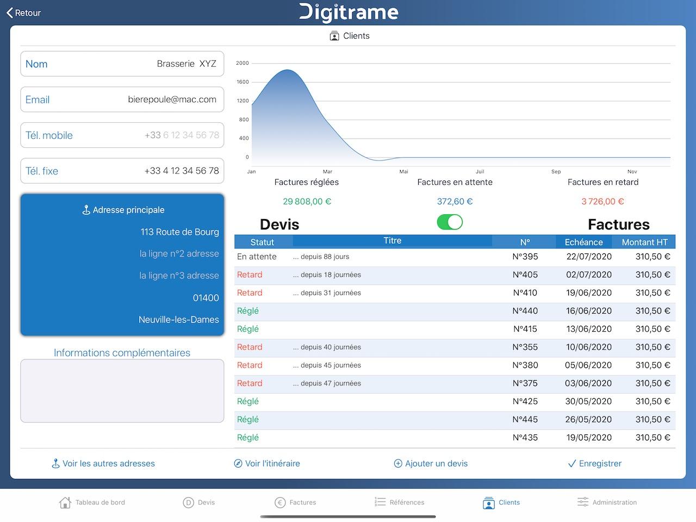Viewport: 696px width, 522px height.
Task: Tap the Retour back chevron icon
Action: click(10, 13)
